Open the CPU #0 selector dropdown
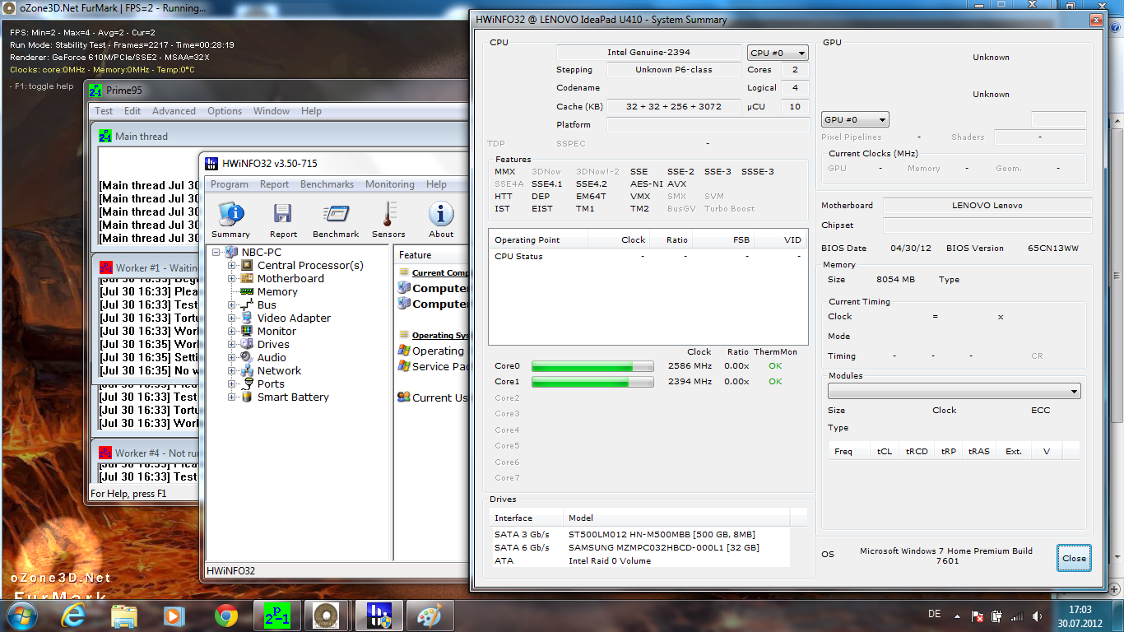This screenshot has width=1124, height=632. click(778, 53)
